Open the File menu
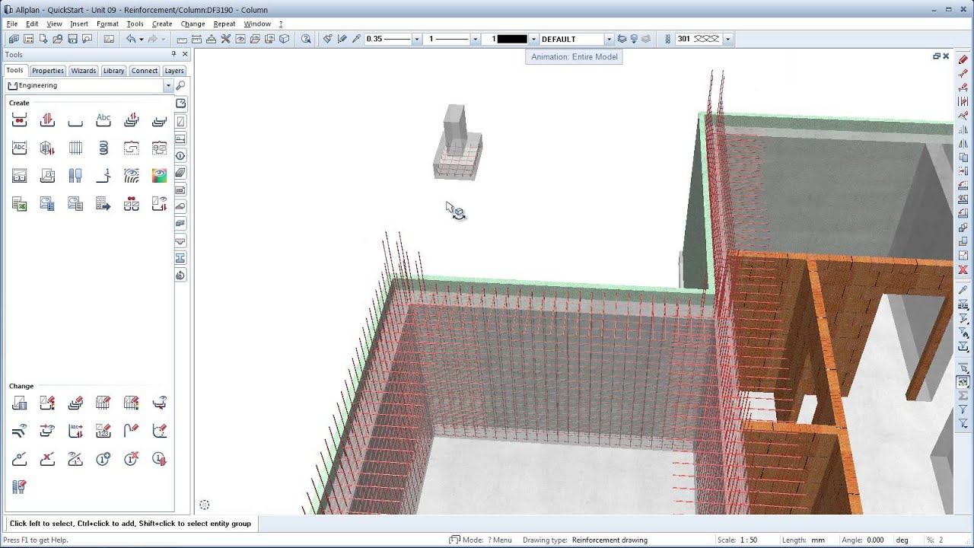The width and height of the screenshot is (974, 548). pos(11,24)
